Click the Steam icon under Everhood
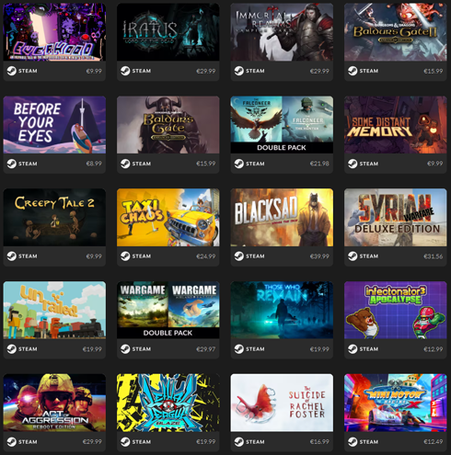This screenshot has width=451, height=455. point(12,71)
